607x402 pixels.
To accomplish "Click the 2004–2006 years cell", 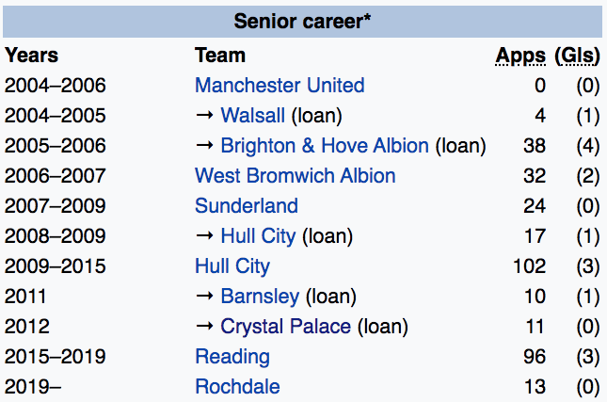I will point(56,86).
